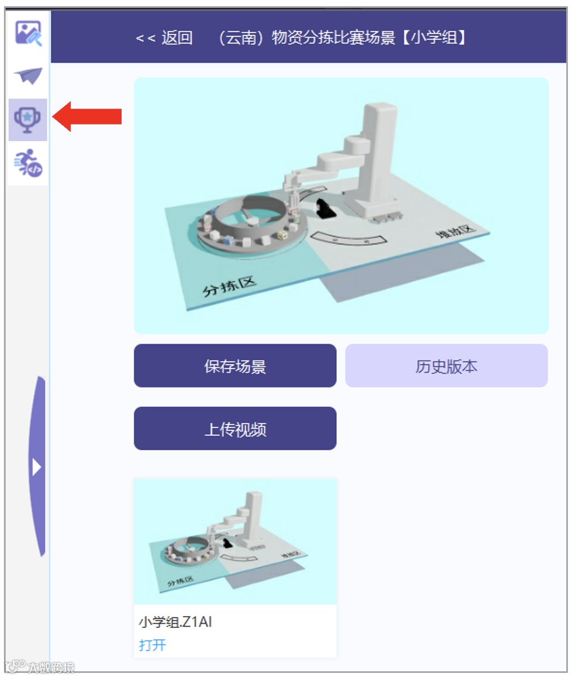Open 历史版本 history versions
Screen dimensions: 573x678
point(446,366)
